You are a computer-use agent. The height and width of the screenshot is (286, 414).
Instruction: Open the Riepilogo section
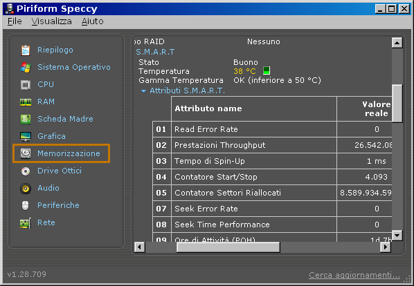click(55, 50)
